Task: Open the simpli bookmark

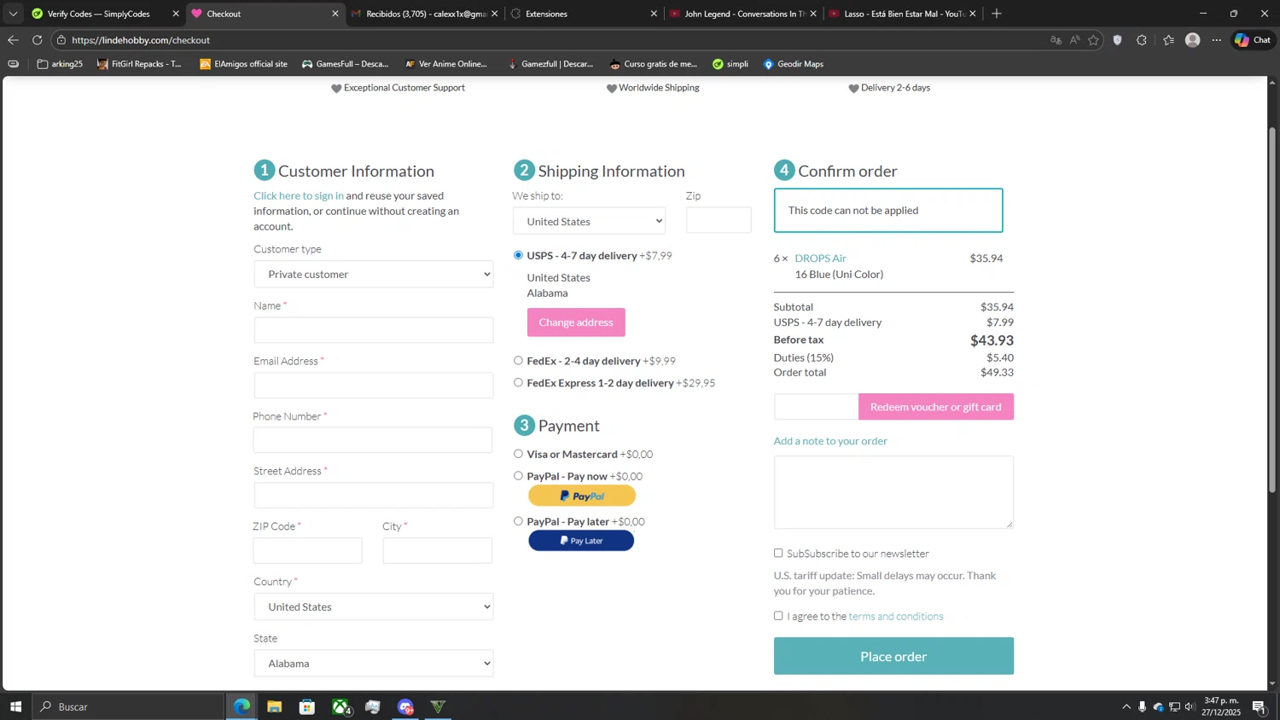Action: (x=730, y=64)
